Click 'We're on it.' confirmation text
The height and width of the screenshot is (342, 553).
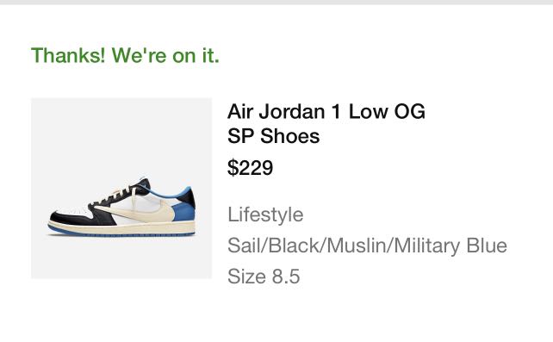click(x=165, y=56)
